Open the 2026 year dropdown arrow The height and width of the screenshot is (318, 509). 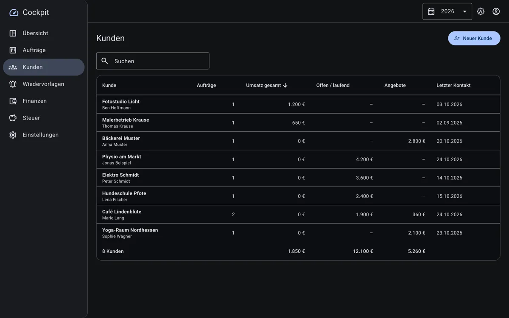[464, 11]
